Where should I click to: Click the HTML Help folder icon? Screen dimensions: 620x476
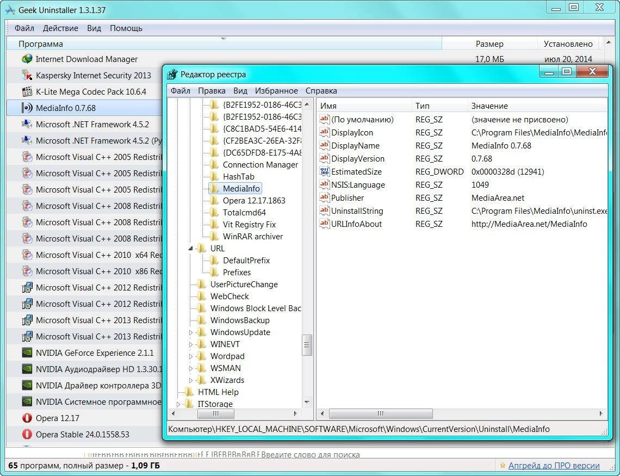click(x=189, y=392)
